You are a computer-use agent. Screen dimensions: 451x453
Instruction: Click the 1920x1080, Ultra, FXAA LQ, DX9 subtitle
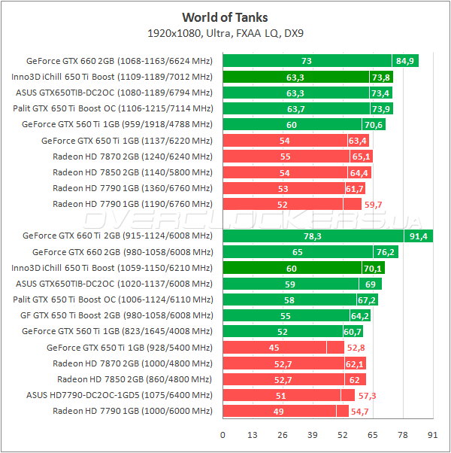click(225, 33)
